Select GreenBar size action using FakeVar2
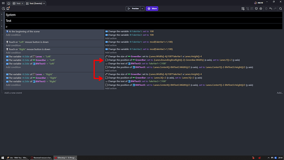 tap(154, 74)
